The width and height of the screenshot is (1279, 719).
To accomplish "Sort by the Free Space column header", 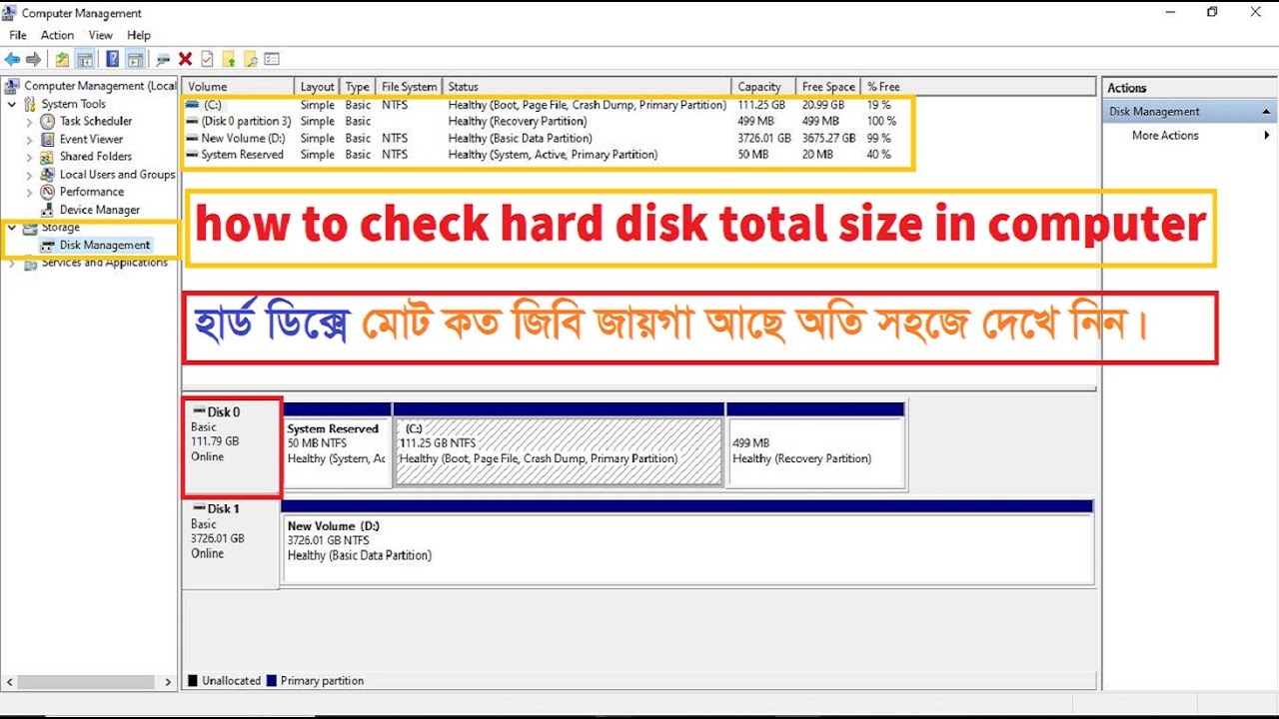I will (829, 87).
